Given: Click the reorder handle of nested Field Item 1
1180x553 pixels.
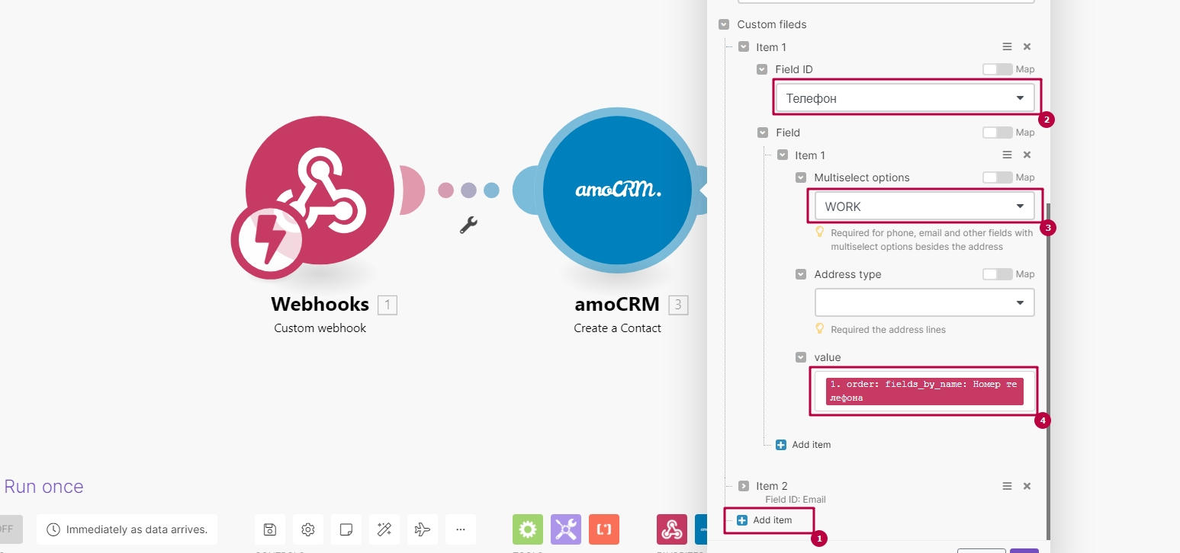Looking at the screenshot, I should [x=1007, y=155].
